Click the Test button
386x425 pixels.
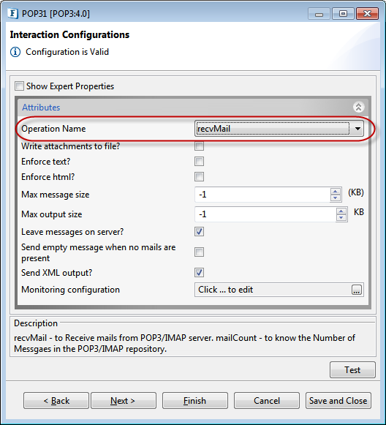[352, 369]
